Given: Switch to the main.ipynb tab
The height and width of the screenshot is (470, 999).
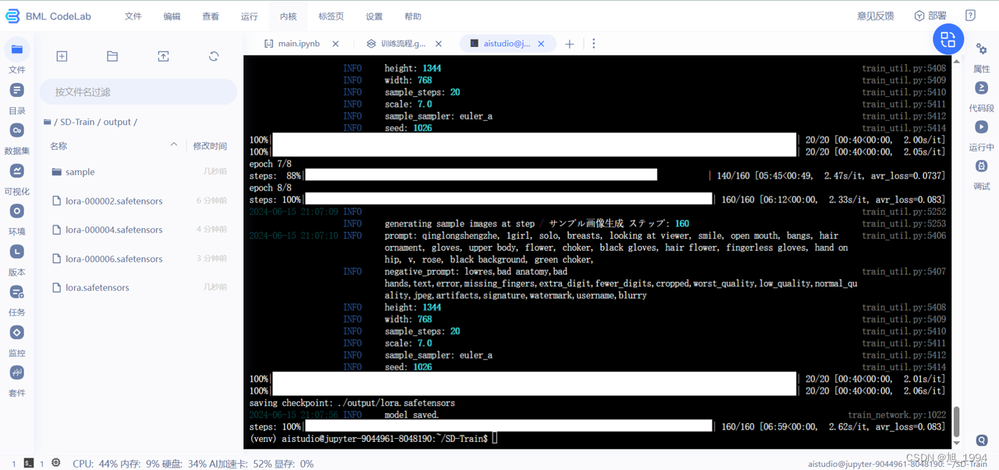Looking at the screenshot, I should [x=300, y=43].
